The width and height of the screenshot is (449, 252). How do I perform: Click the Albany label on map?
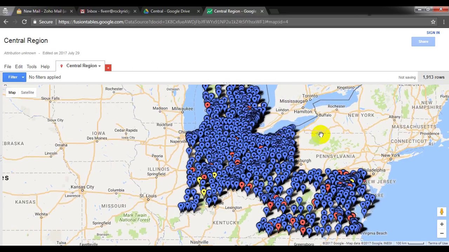[394, 117]
